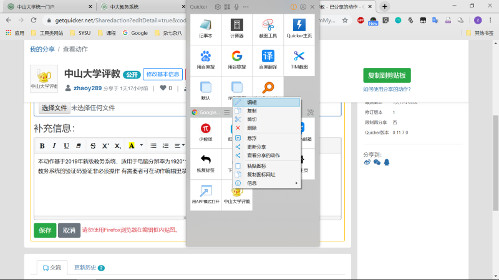The image size is (499, 280).
Task: Share to Weibo icon
Action: click(367, 162)
